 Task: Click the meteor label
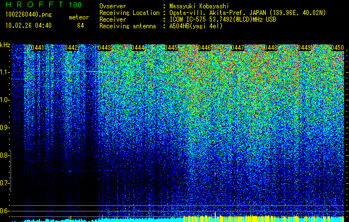click(79, 17)
